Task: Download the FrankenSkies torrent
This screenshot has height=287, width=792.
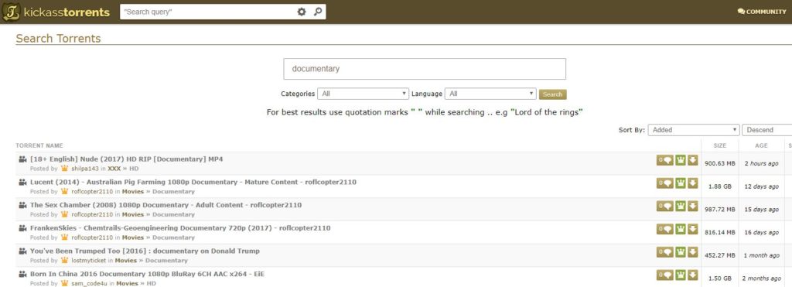Action: (692, 229)
